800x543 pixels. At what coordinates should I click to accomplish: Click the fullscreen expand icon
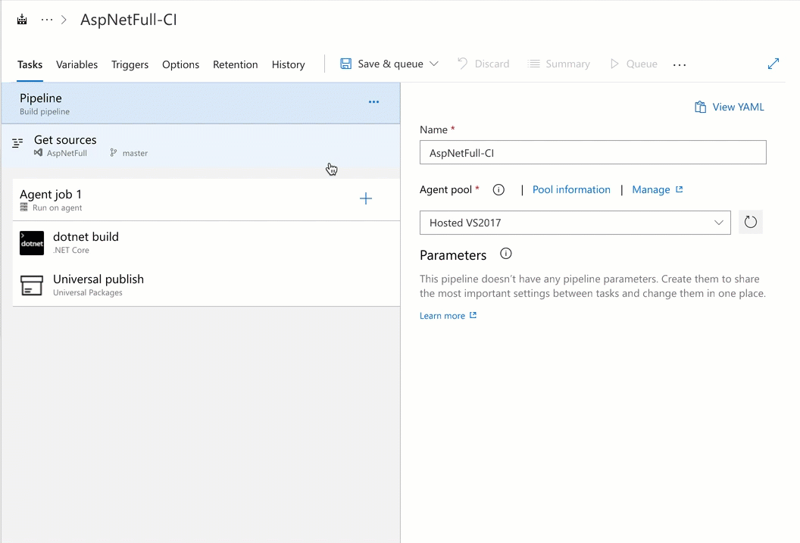(773, 64)
